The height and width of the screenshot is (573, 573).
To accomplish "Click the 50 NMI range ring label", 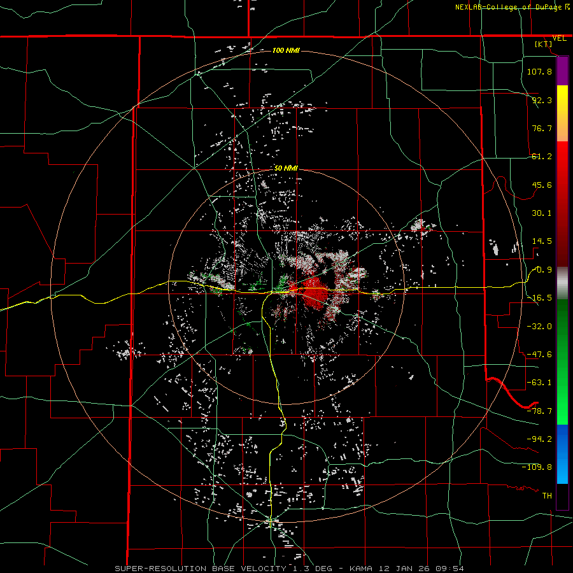I will pyautogui.click(x=286, y=168).
